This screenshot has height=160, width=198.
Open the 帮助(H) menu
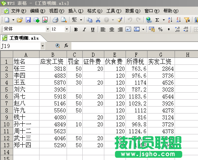[x=171, y=11]
